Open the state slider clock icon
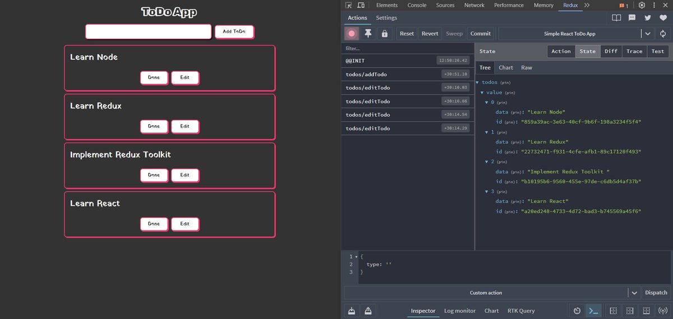673x319 pixels. coord(577,311)
